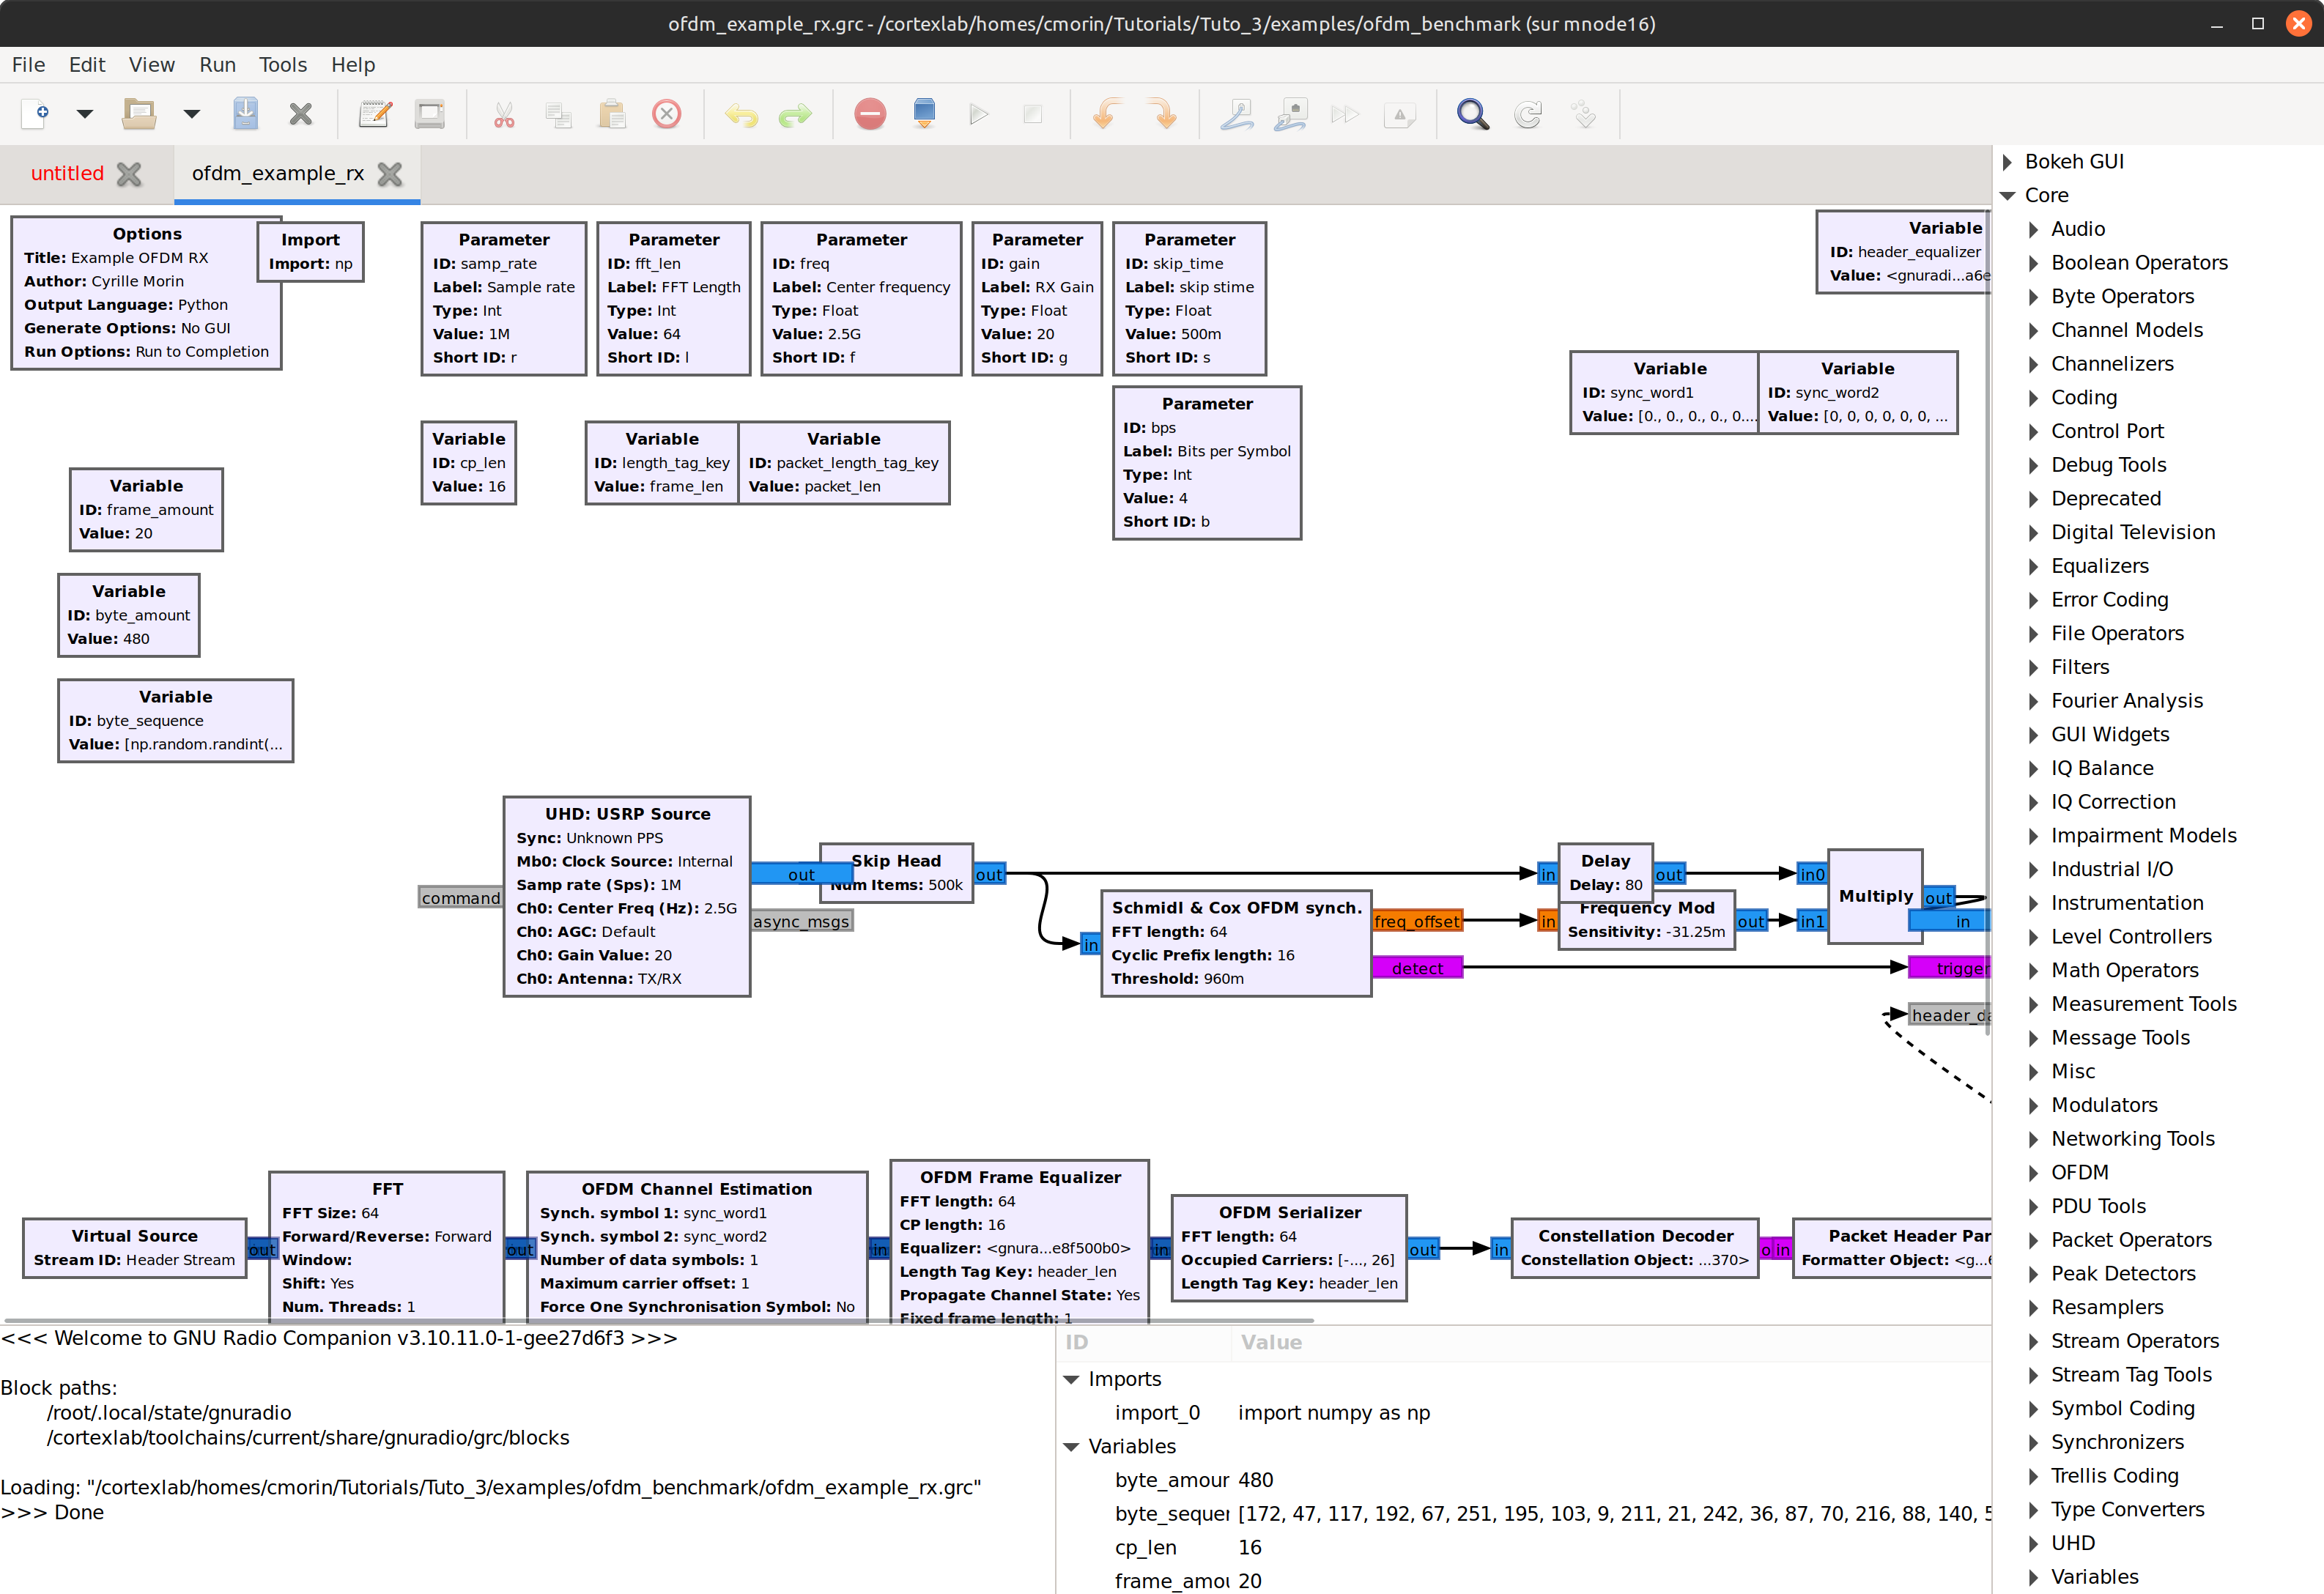The image size is (2324, 1594).
Task: Open dropdown arrow next to new icon
Action: [x=85, y=114]
